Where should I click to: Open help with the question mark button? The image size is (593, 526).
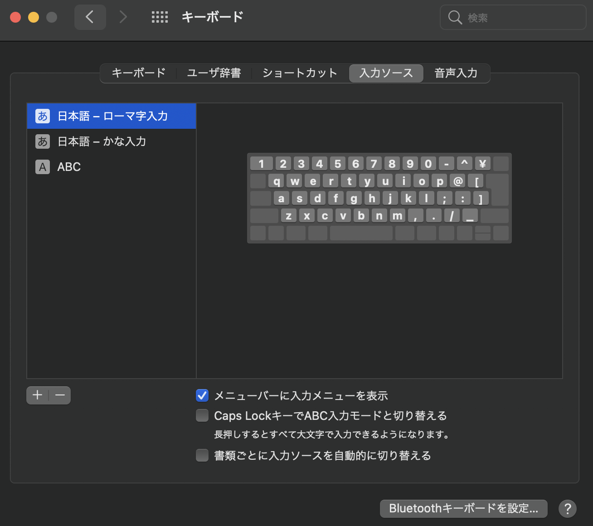(567, 509)
